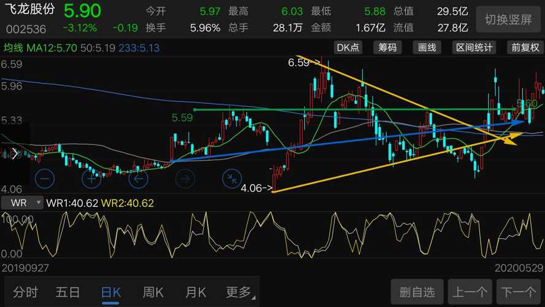
Task: Switch to the 分时 tab
Action: tap(25, 292)
